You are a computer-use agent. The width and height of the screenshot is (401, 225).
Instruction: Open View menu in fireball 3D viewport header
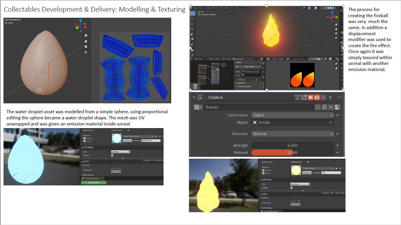click(209, 8)
